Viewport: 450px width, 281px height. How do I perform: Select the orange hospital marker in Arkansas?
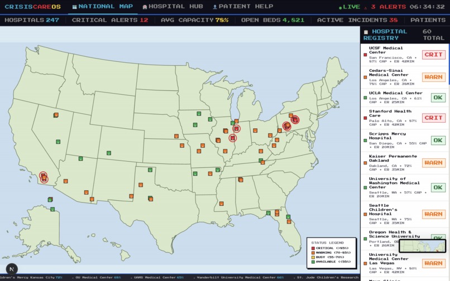coord(210,173)
